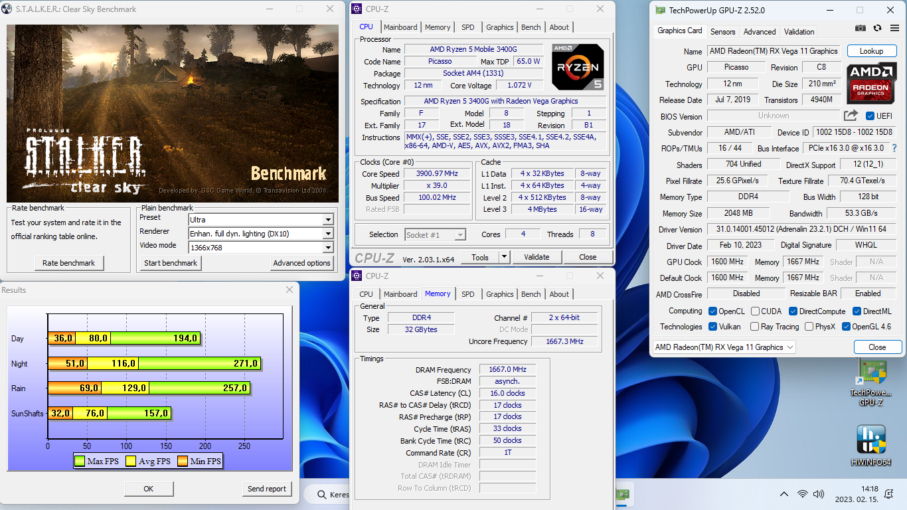The image size is (907, 510).
Task: Toggle the CUDA checkbox
Action: coord(756,311)
